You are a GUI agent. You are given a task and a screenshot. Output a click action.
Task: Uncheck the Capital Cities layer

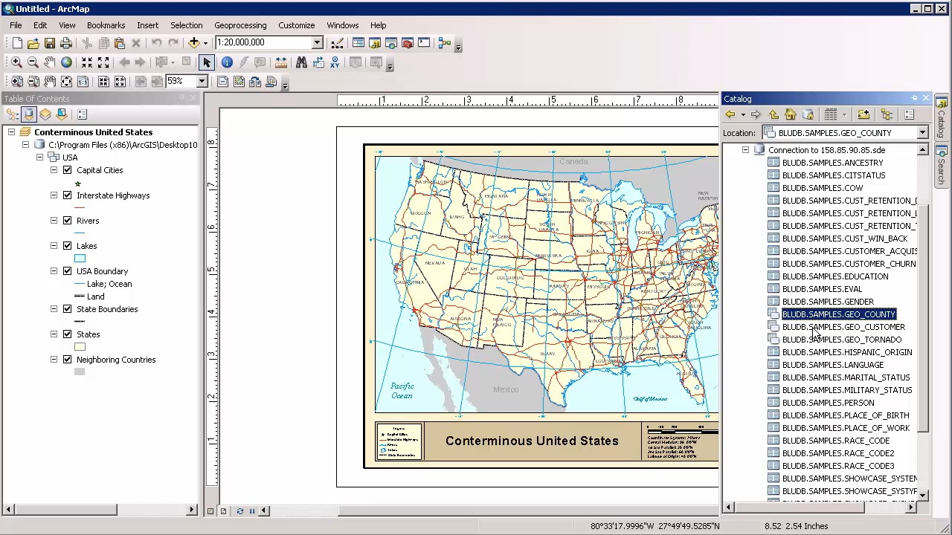pos(68,170)
